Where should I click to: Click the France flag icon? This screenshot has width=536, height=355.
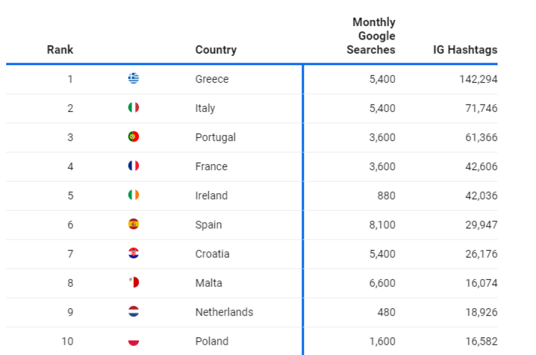pyautogui.click(x=133, y=166)
